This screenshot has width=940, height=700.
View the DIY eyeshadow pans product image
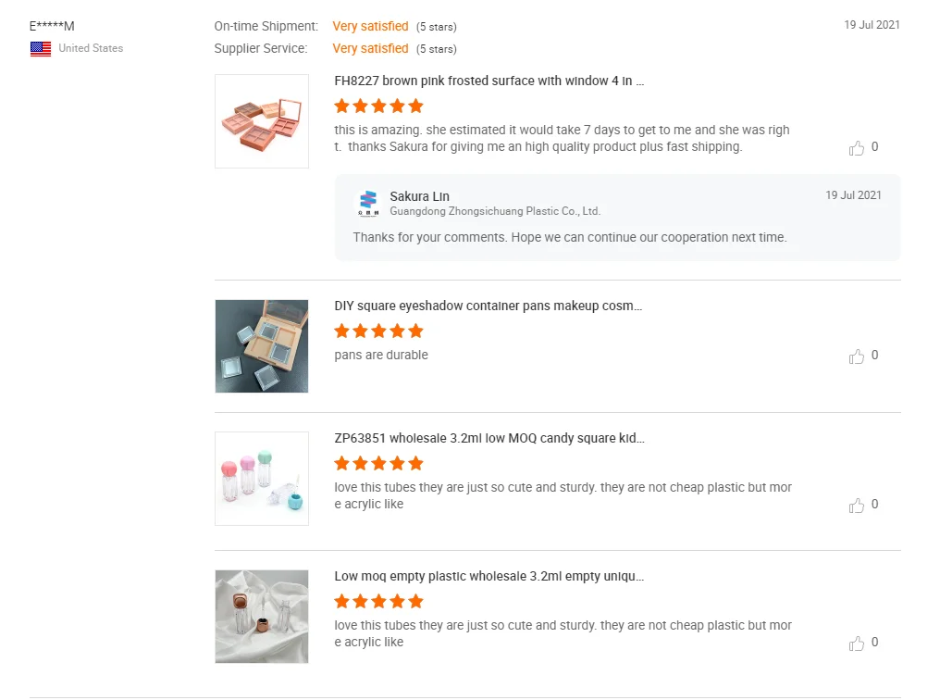point(262,346)
